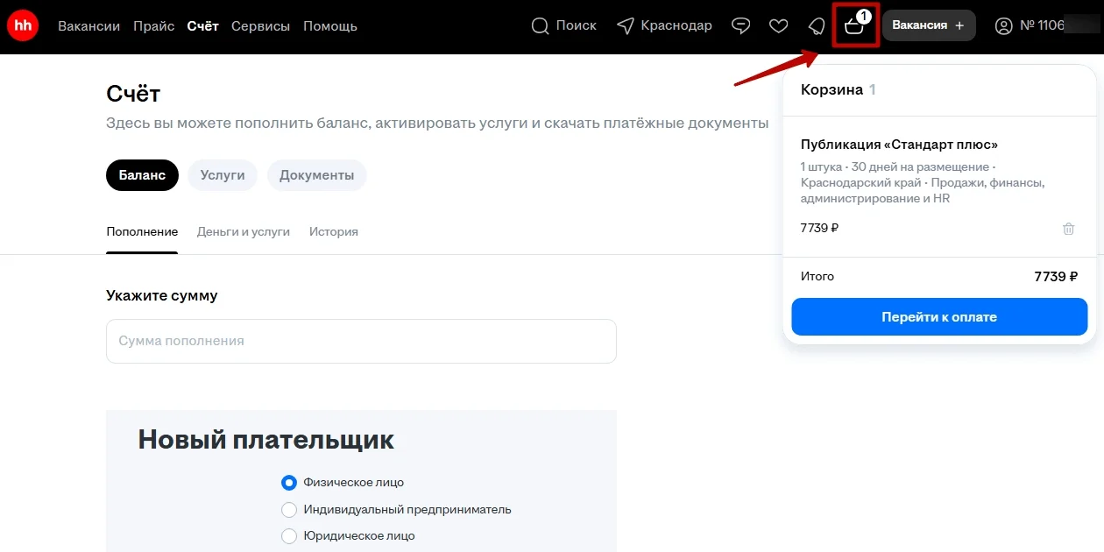Open favorites heart icon

pos(779,26)
